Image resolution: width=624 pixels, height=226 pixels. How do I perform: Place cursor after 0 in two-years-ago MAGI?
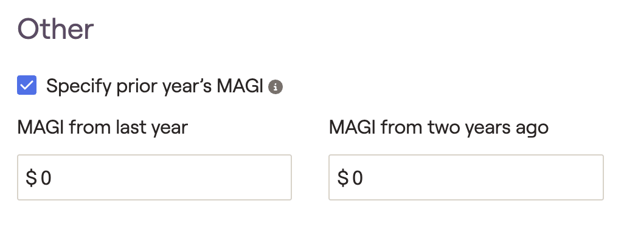[x=364, y=177]
